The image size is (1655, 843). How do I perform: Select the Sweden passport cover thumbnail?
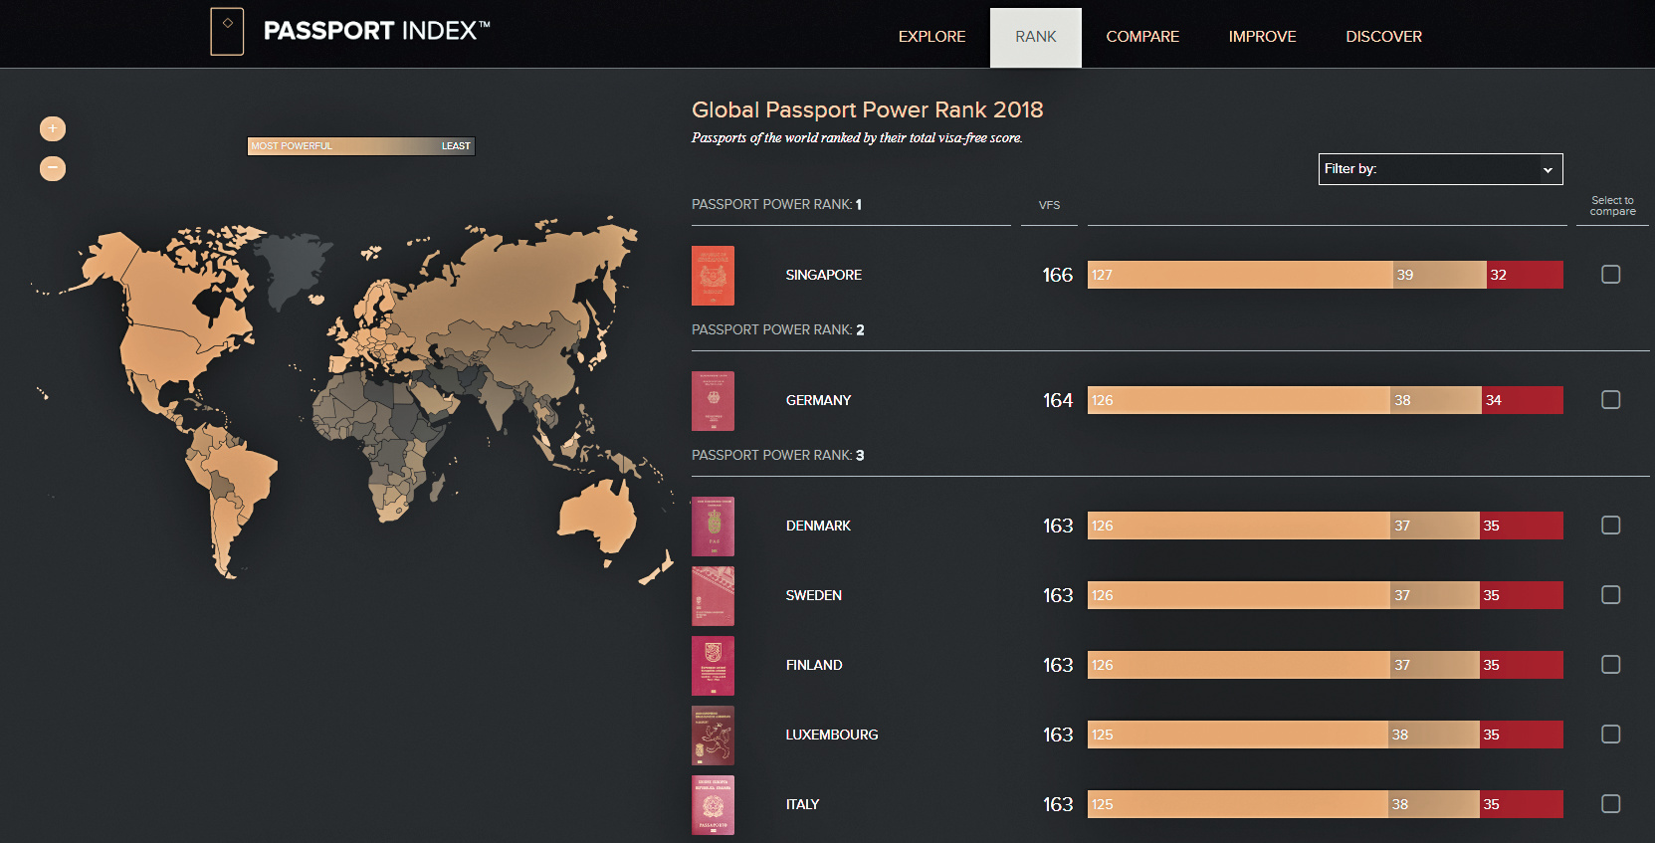click(713, 596)
